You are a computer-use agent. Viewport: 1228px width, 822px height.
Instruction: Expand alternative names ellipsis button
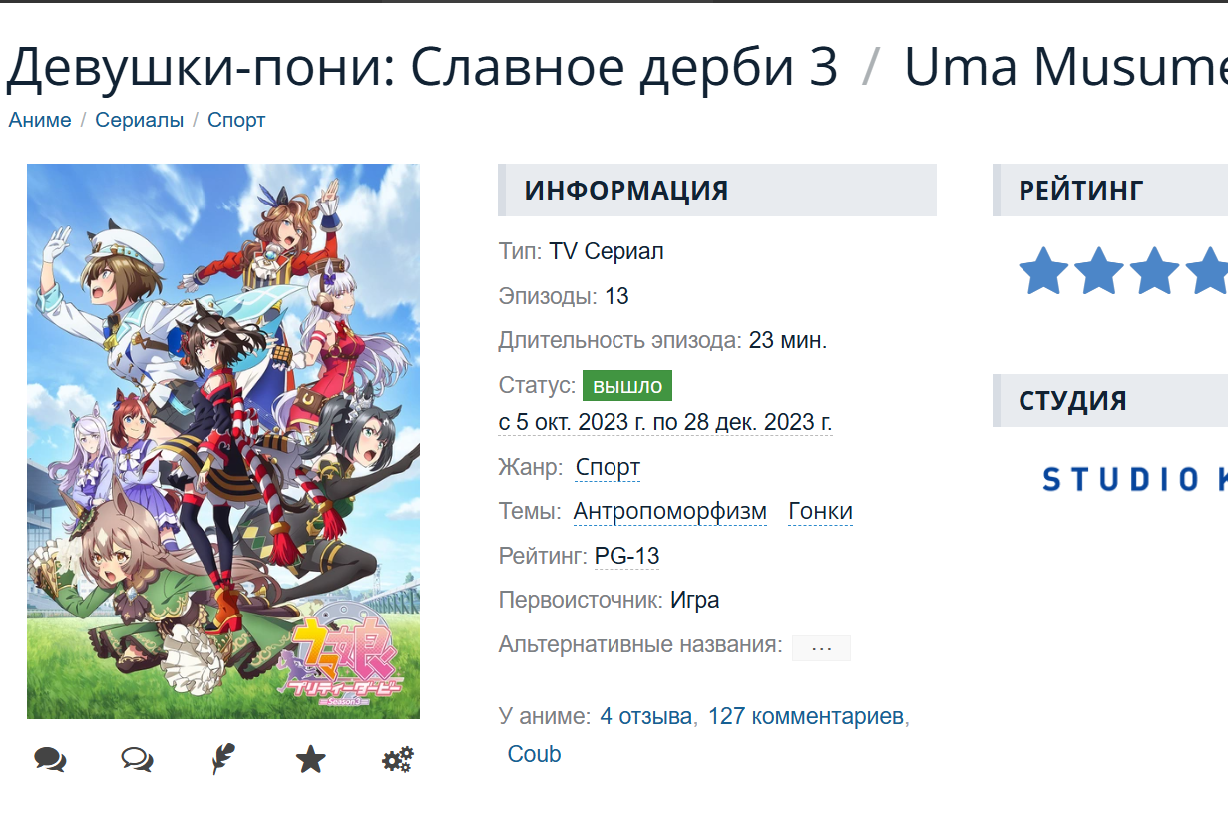[821, 648]
